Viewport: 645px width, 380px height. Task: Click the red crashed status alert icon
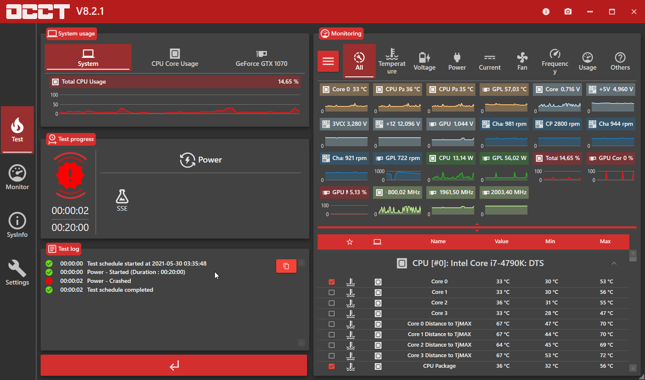click(x=70, y=175)
